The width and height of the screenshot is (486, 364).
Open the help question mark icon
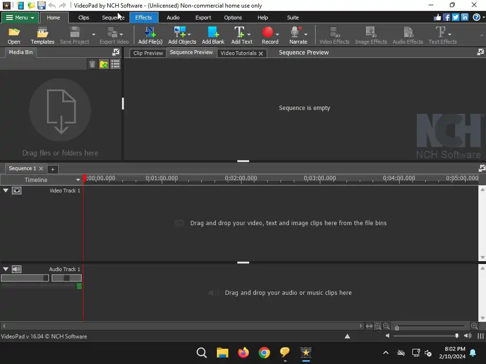pos(477,18)
